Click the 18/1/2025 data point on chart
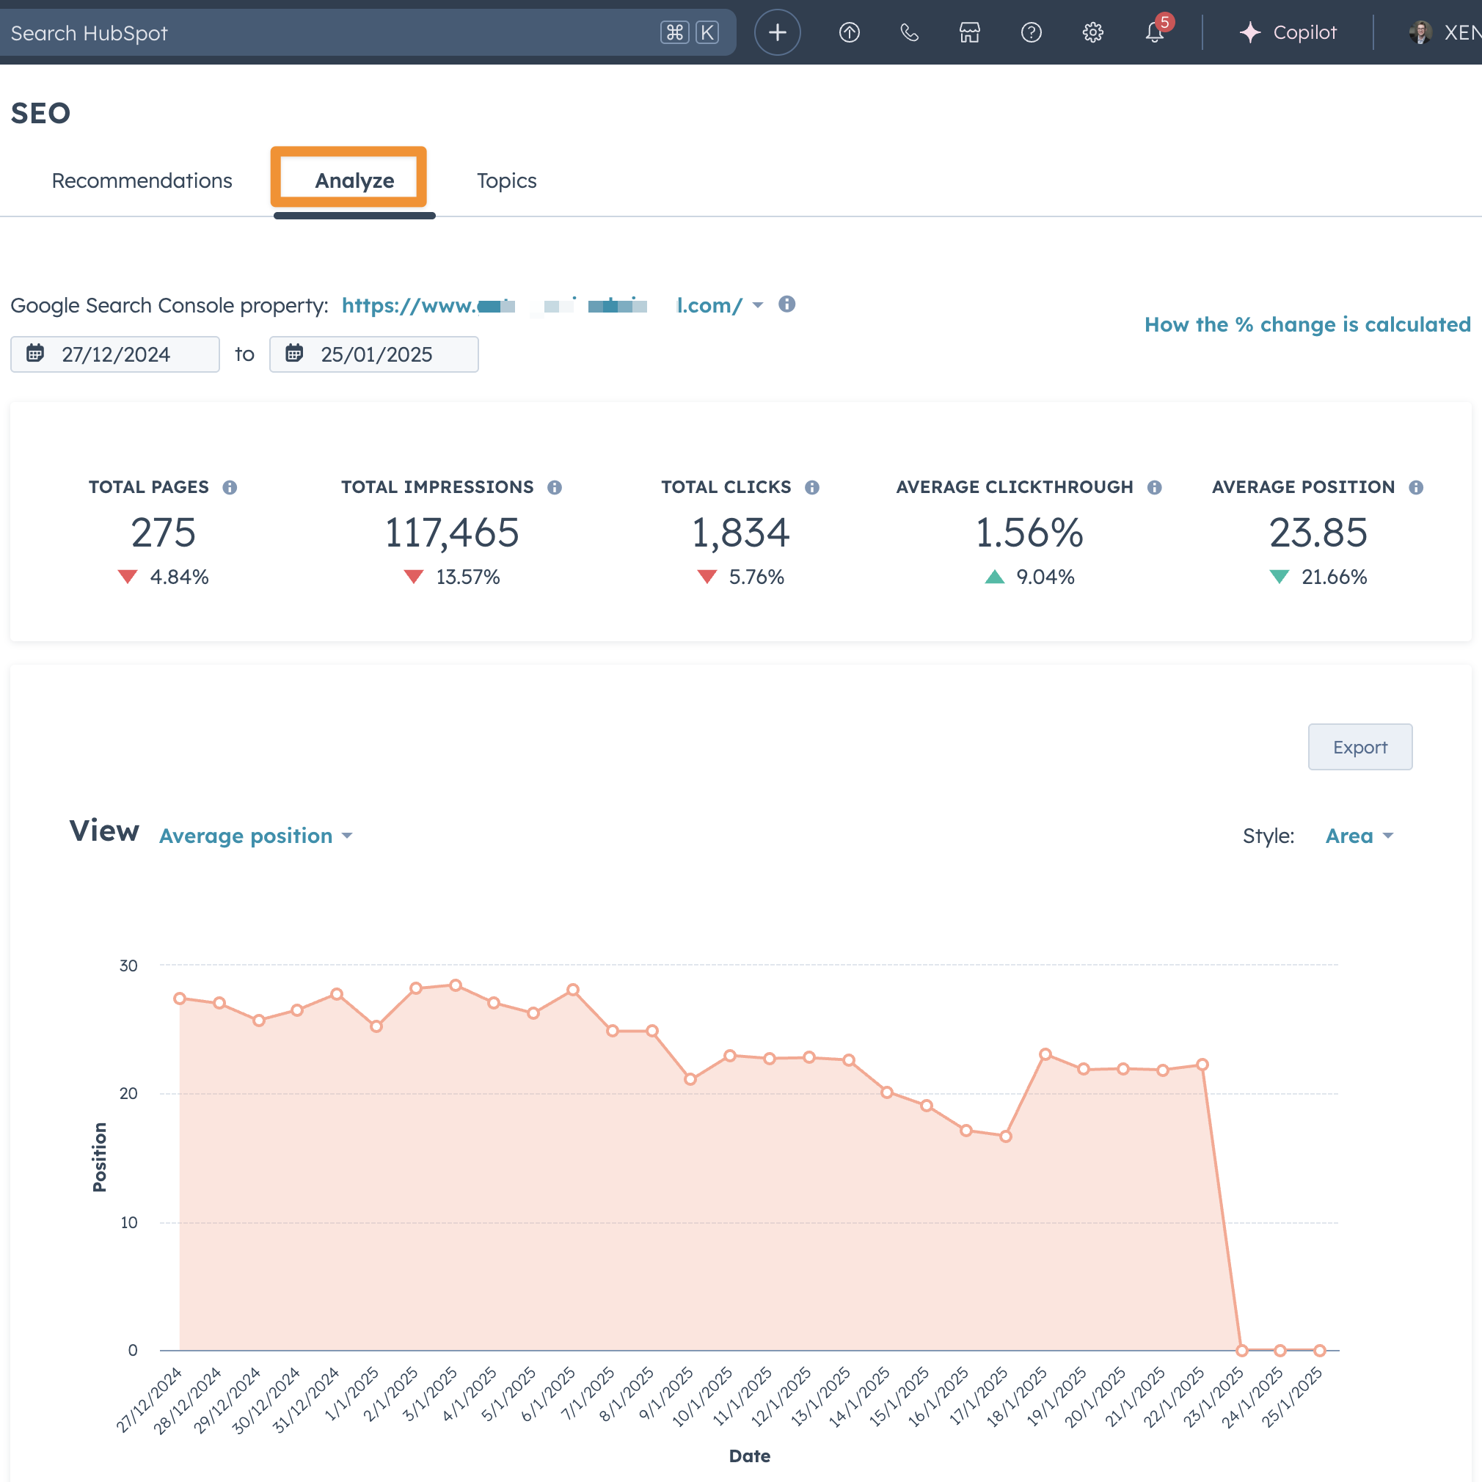The width and height of the screenshot is (1482, 1482). (x=1045, y=1054)
